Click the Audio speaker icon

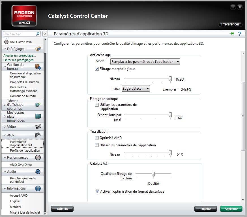(38, 172)
